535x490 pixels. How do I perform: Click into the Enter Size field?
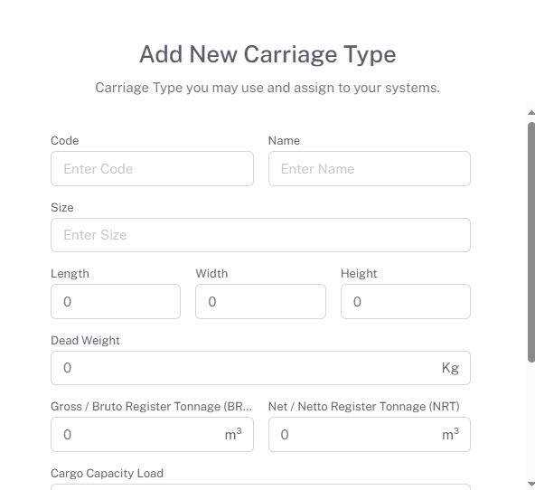point(260,235)
